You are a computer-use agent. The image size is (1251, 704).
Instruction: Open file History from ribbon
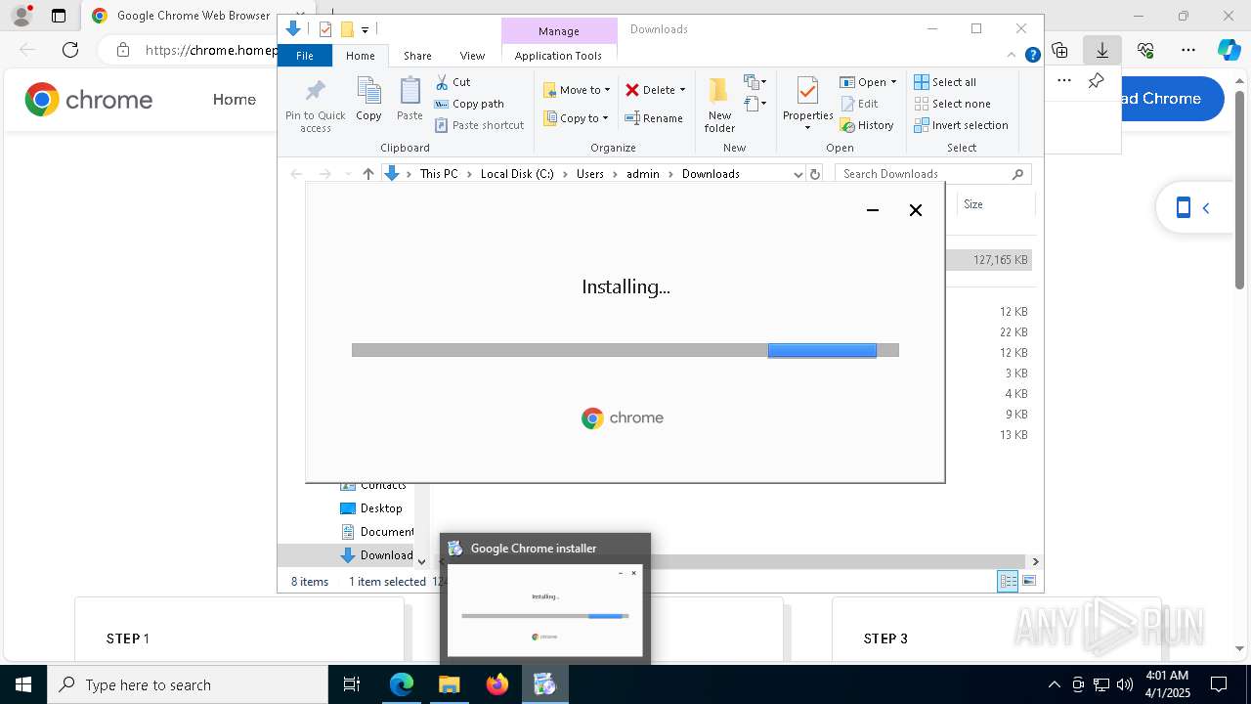click(867, 125)
